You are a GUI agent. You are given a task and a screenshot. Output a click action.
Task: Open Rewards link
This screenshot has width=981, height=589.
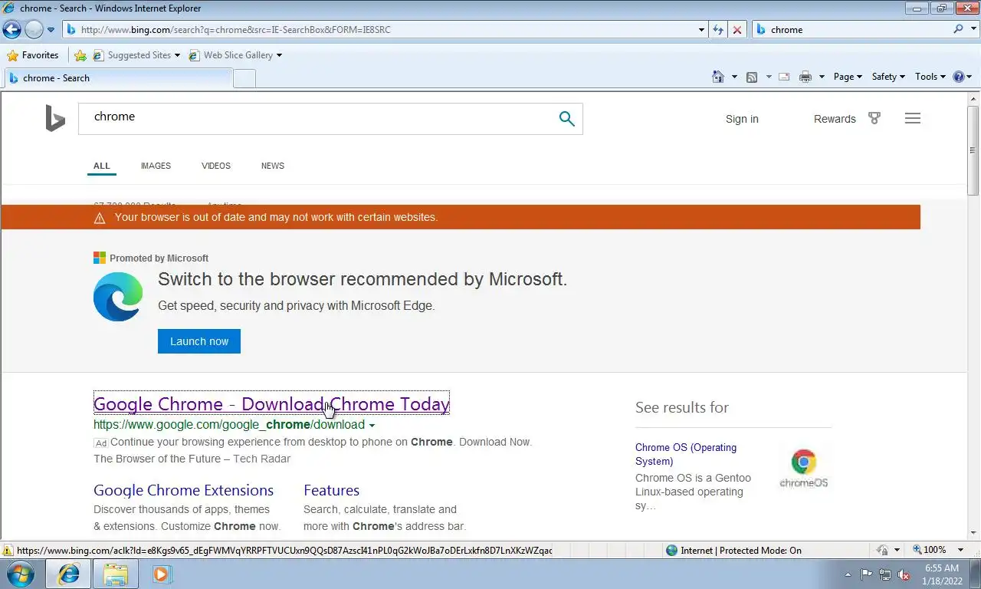[x=835, y=119]
